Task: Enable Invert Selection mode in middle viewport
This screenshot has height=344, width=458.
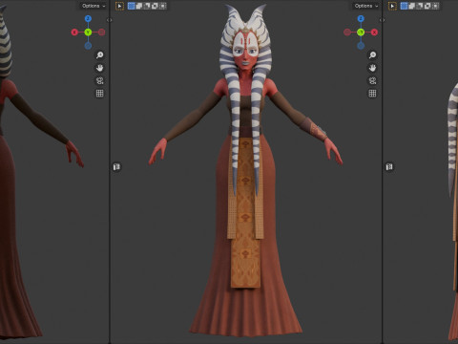Action: (155, 6)
